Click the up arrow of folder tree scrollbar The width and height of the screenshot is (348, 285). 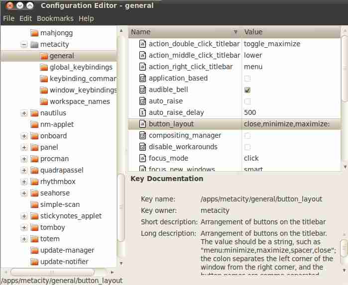click(x=121, y=31)
